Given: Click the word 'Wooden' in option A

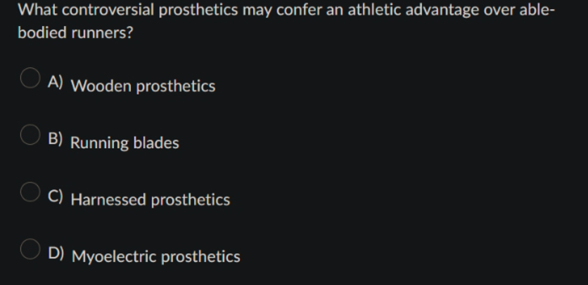Looking at the screenshot, I should point(101,86).
